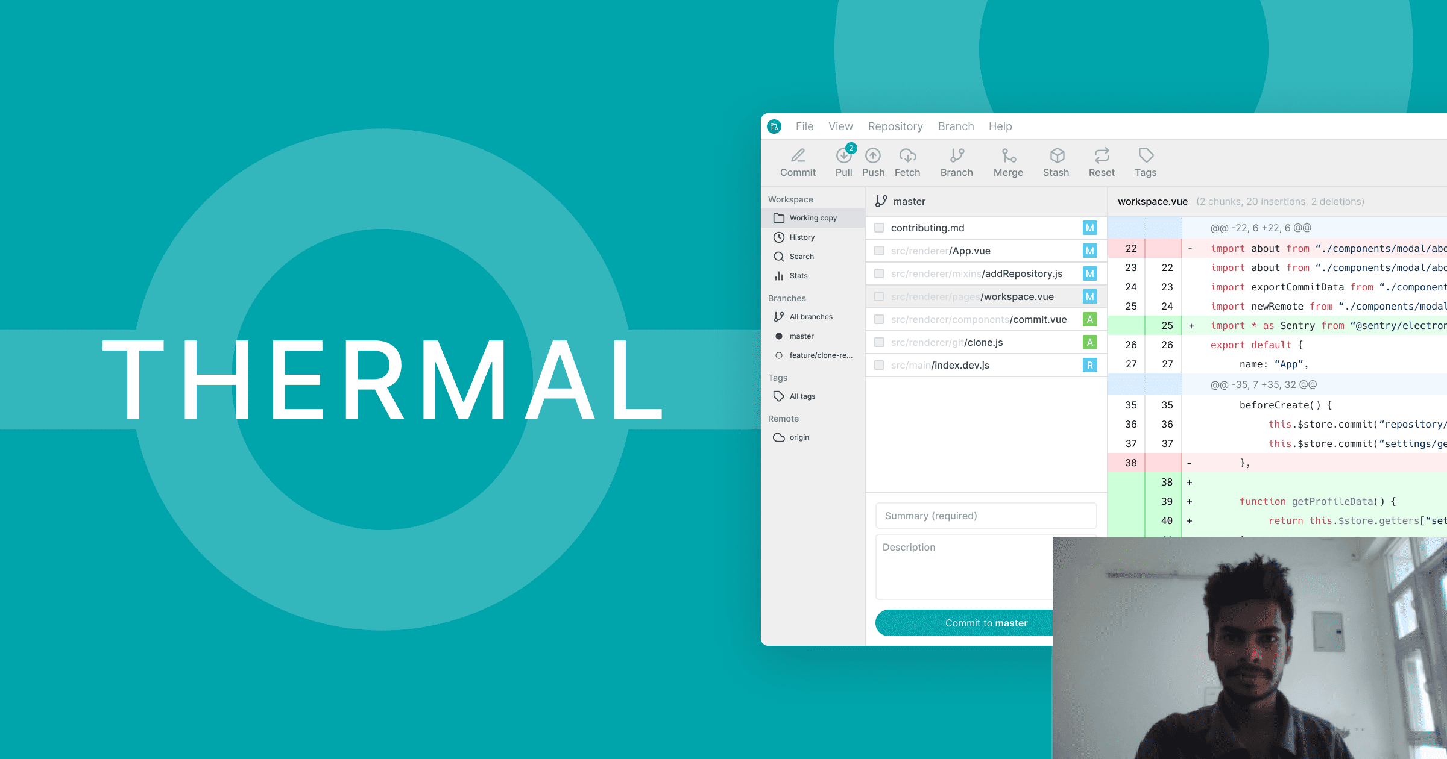Stage contributing.md with its checkbox
The height and width of the screenshot is (759, 1447).
[879, 228]
